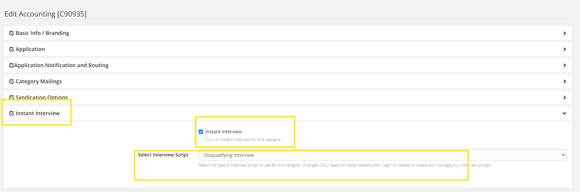Expand Syndication Options via its chevron
The image size is (580, 192).
565,98
